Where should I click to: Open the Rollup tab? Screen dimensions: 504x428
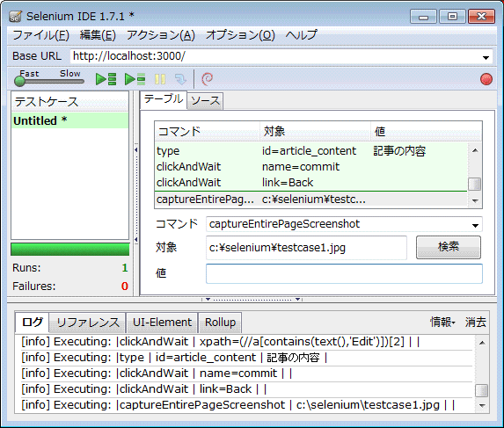point(220,323)
